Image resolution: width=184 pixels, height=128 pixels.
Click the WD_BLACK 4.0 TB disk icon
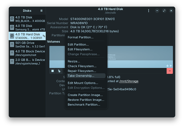click(x=12, y=19)
